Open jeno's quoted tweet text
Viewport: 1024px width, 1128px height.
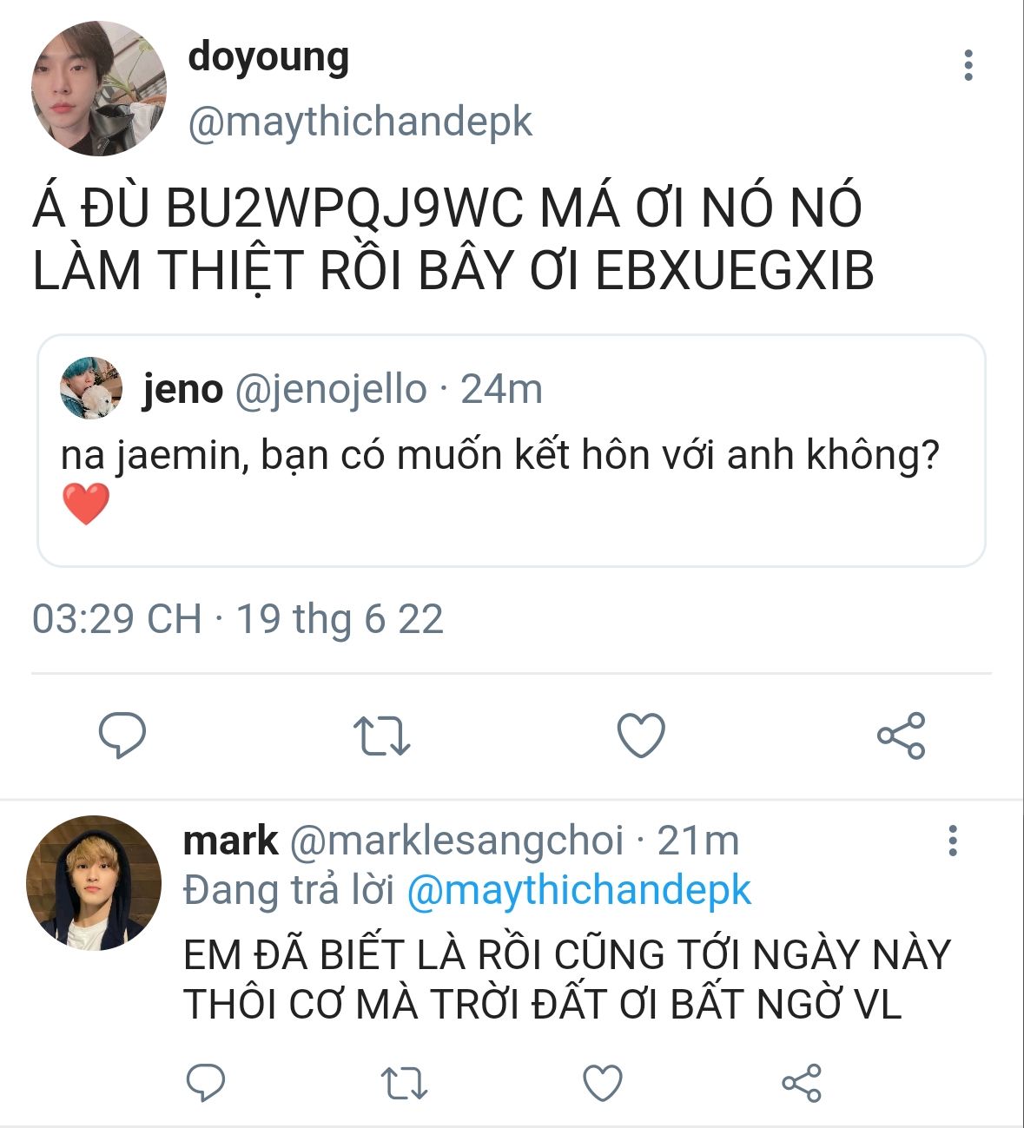point(499,455)
